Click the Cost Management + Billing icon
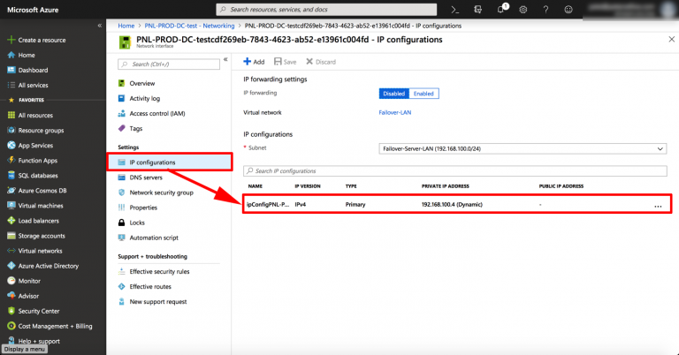 click(11, 326)
